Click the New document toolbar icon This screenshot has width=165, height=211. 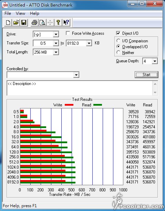[x=8, y=22]
